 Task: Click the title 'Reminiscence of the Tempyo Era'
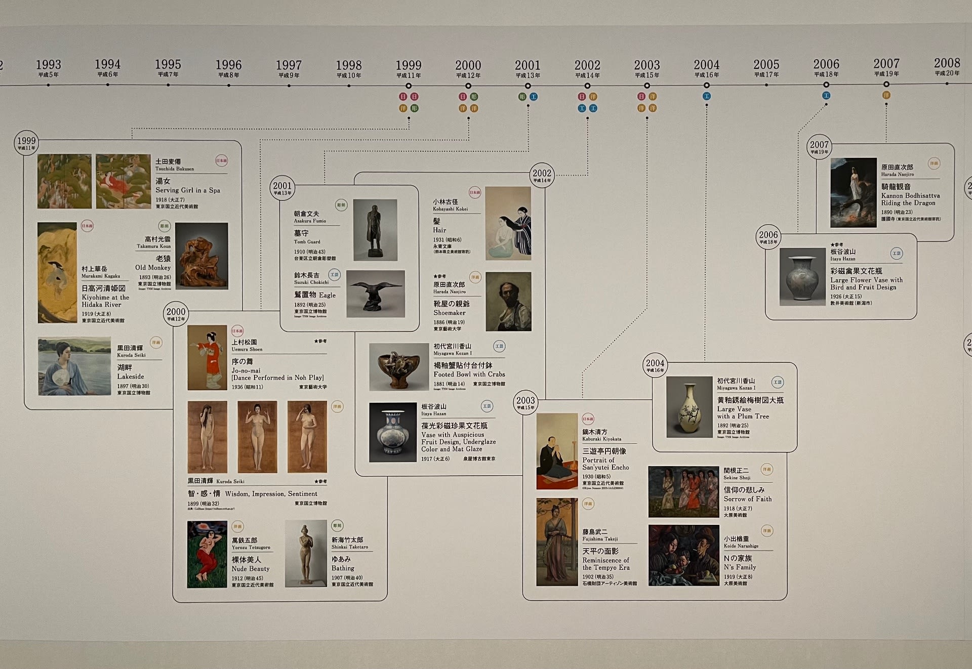click(606, 564)
